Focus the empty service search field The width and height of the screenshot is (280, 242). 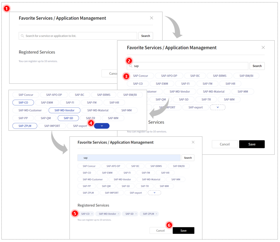click(78, 36)
